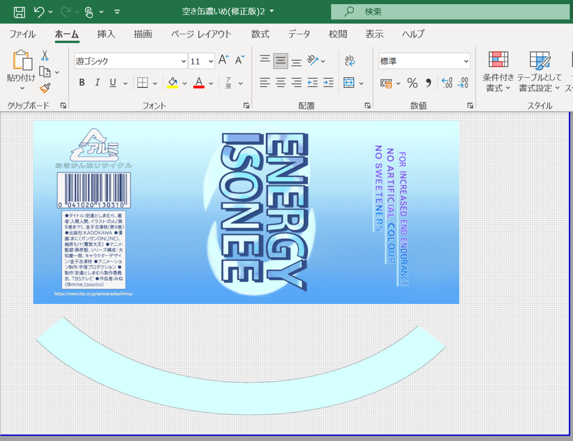Select the 表示 tab
The image size is (573, 441).
(374, 34)
